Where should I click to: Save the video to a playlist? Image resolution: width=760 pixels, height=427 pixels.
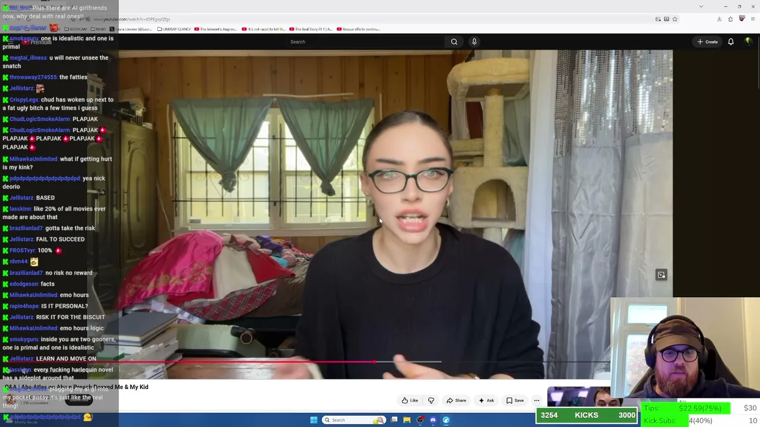click(x=514, y=400)
